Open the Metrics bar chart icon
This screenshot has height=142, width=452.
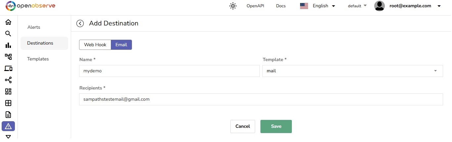click(8, 45)
